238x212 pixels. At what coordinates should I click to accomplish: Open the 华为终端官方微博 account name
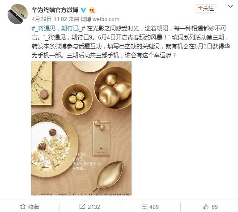pos(55,10)
